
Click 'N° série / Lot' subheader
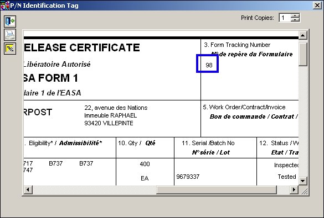click(211, 152)
